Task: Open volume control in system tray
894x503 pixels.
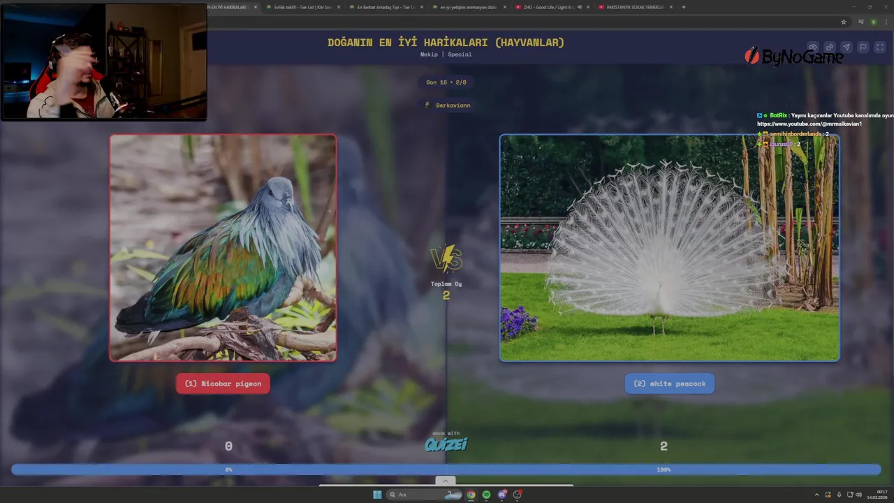Action: [x=858, y=495]
